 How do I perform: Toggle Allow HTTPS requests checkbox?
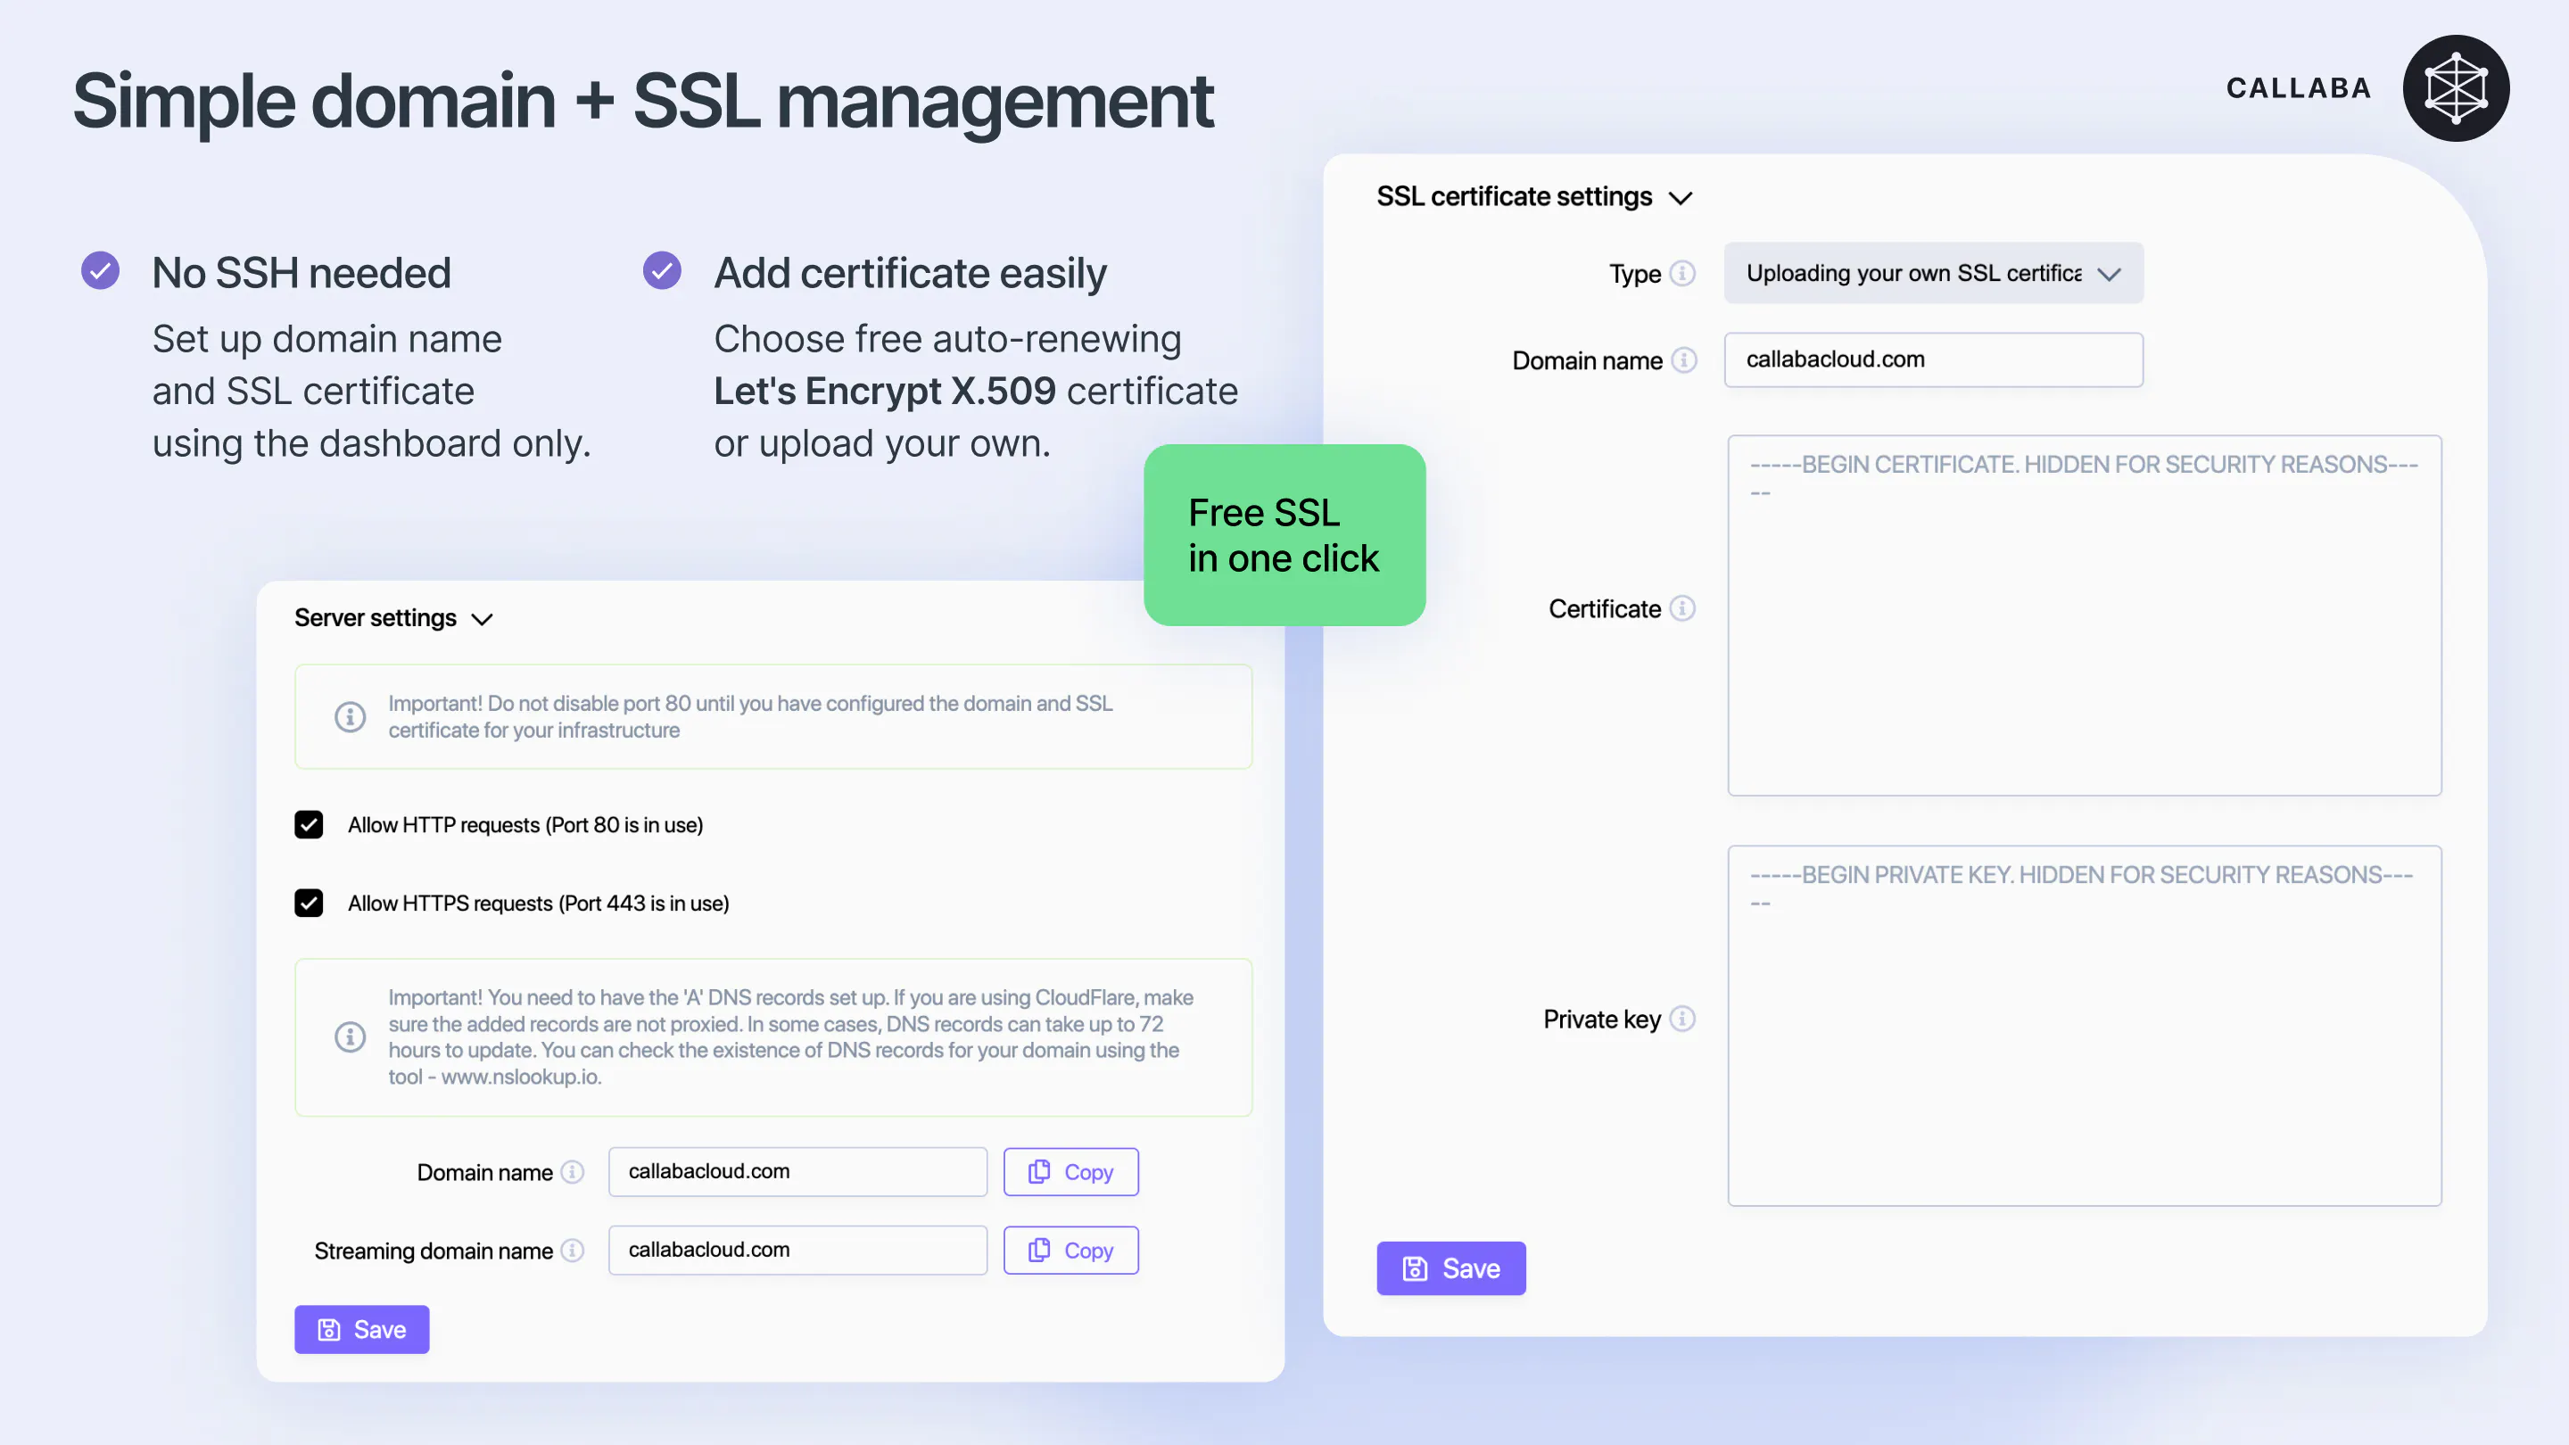(x=308, y=903)
